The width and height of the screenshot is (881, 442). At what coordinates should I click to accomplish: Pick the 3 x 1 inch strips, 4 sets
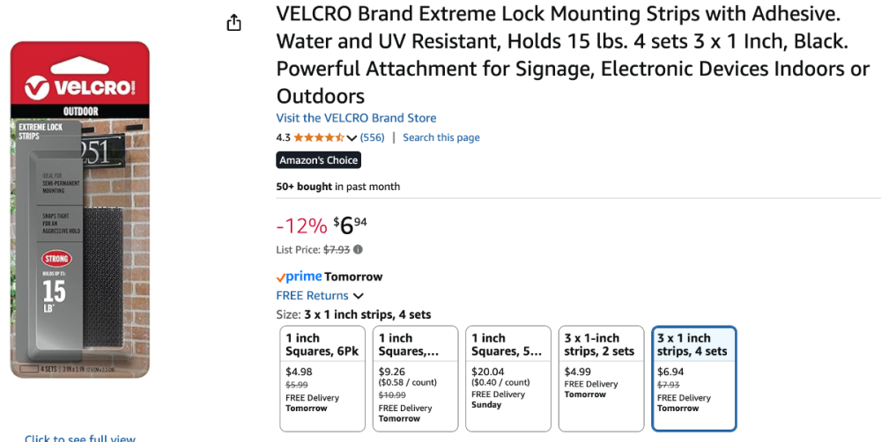tap(694, 379)
